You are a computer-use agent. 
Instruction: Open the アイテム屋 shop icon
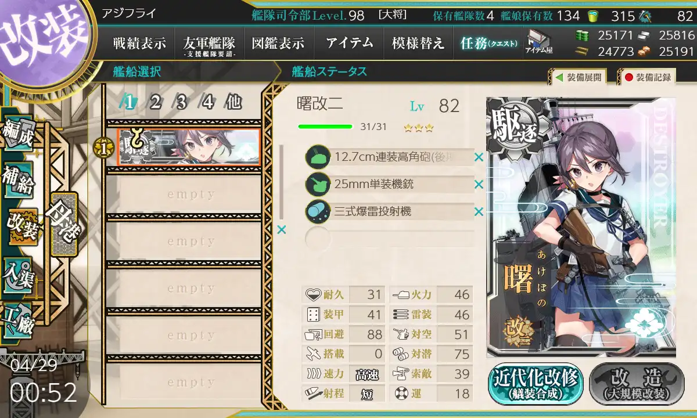[x=539, y=42]
